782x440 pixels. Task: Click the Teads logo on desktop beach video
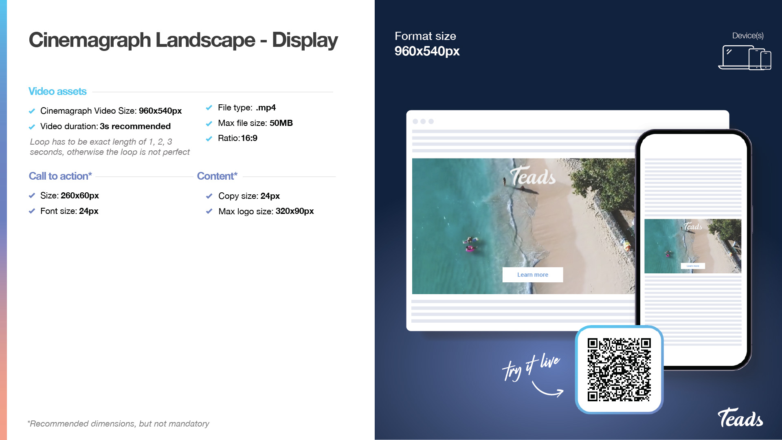click(532, 176)
